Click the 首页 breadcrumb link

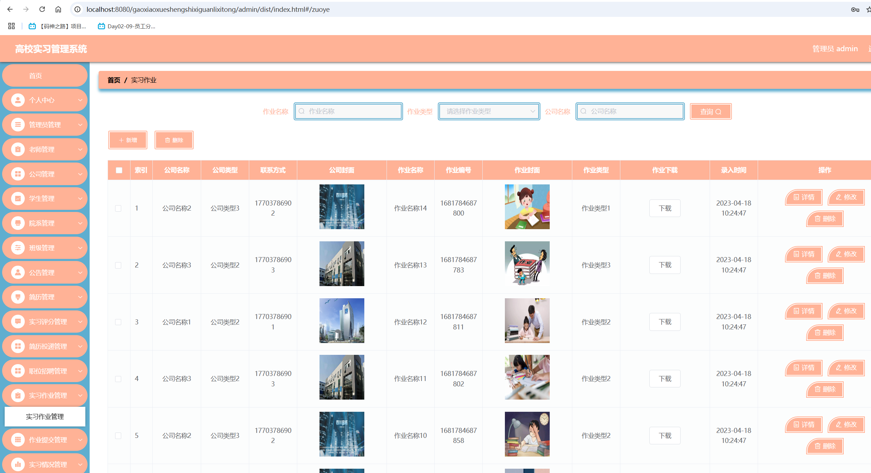click(x=114, y=80)
